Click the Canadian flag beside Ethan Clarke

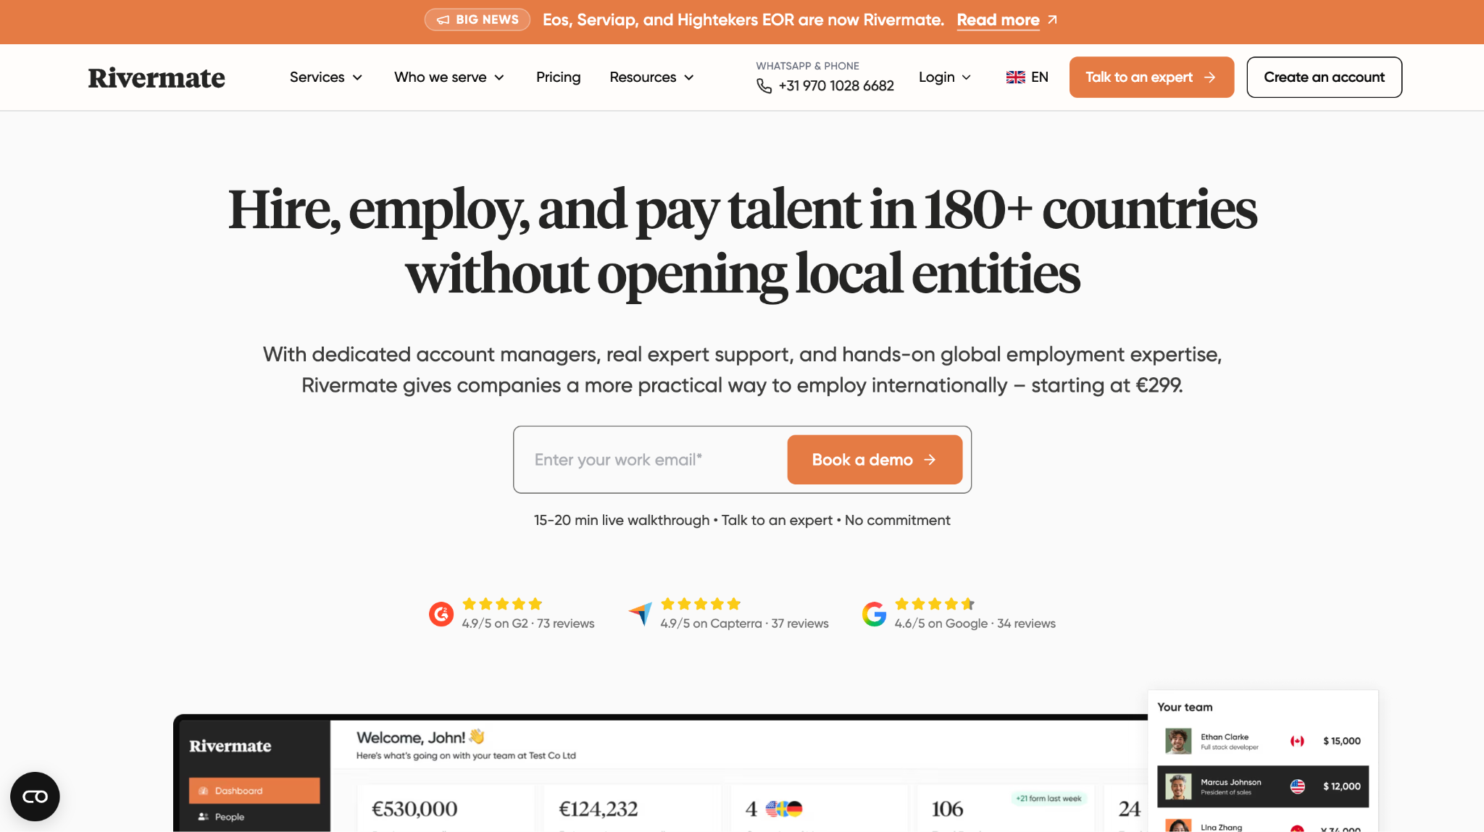(1297, 741)
